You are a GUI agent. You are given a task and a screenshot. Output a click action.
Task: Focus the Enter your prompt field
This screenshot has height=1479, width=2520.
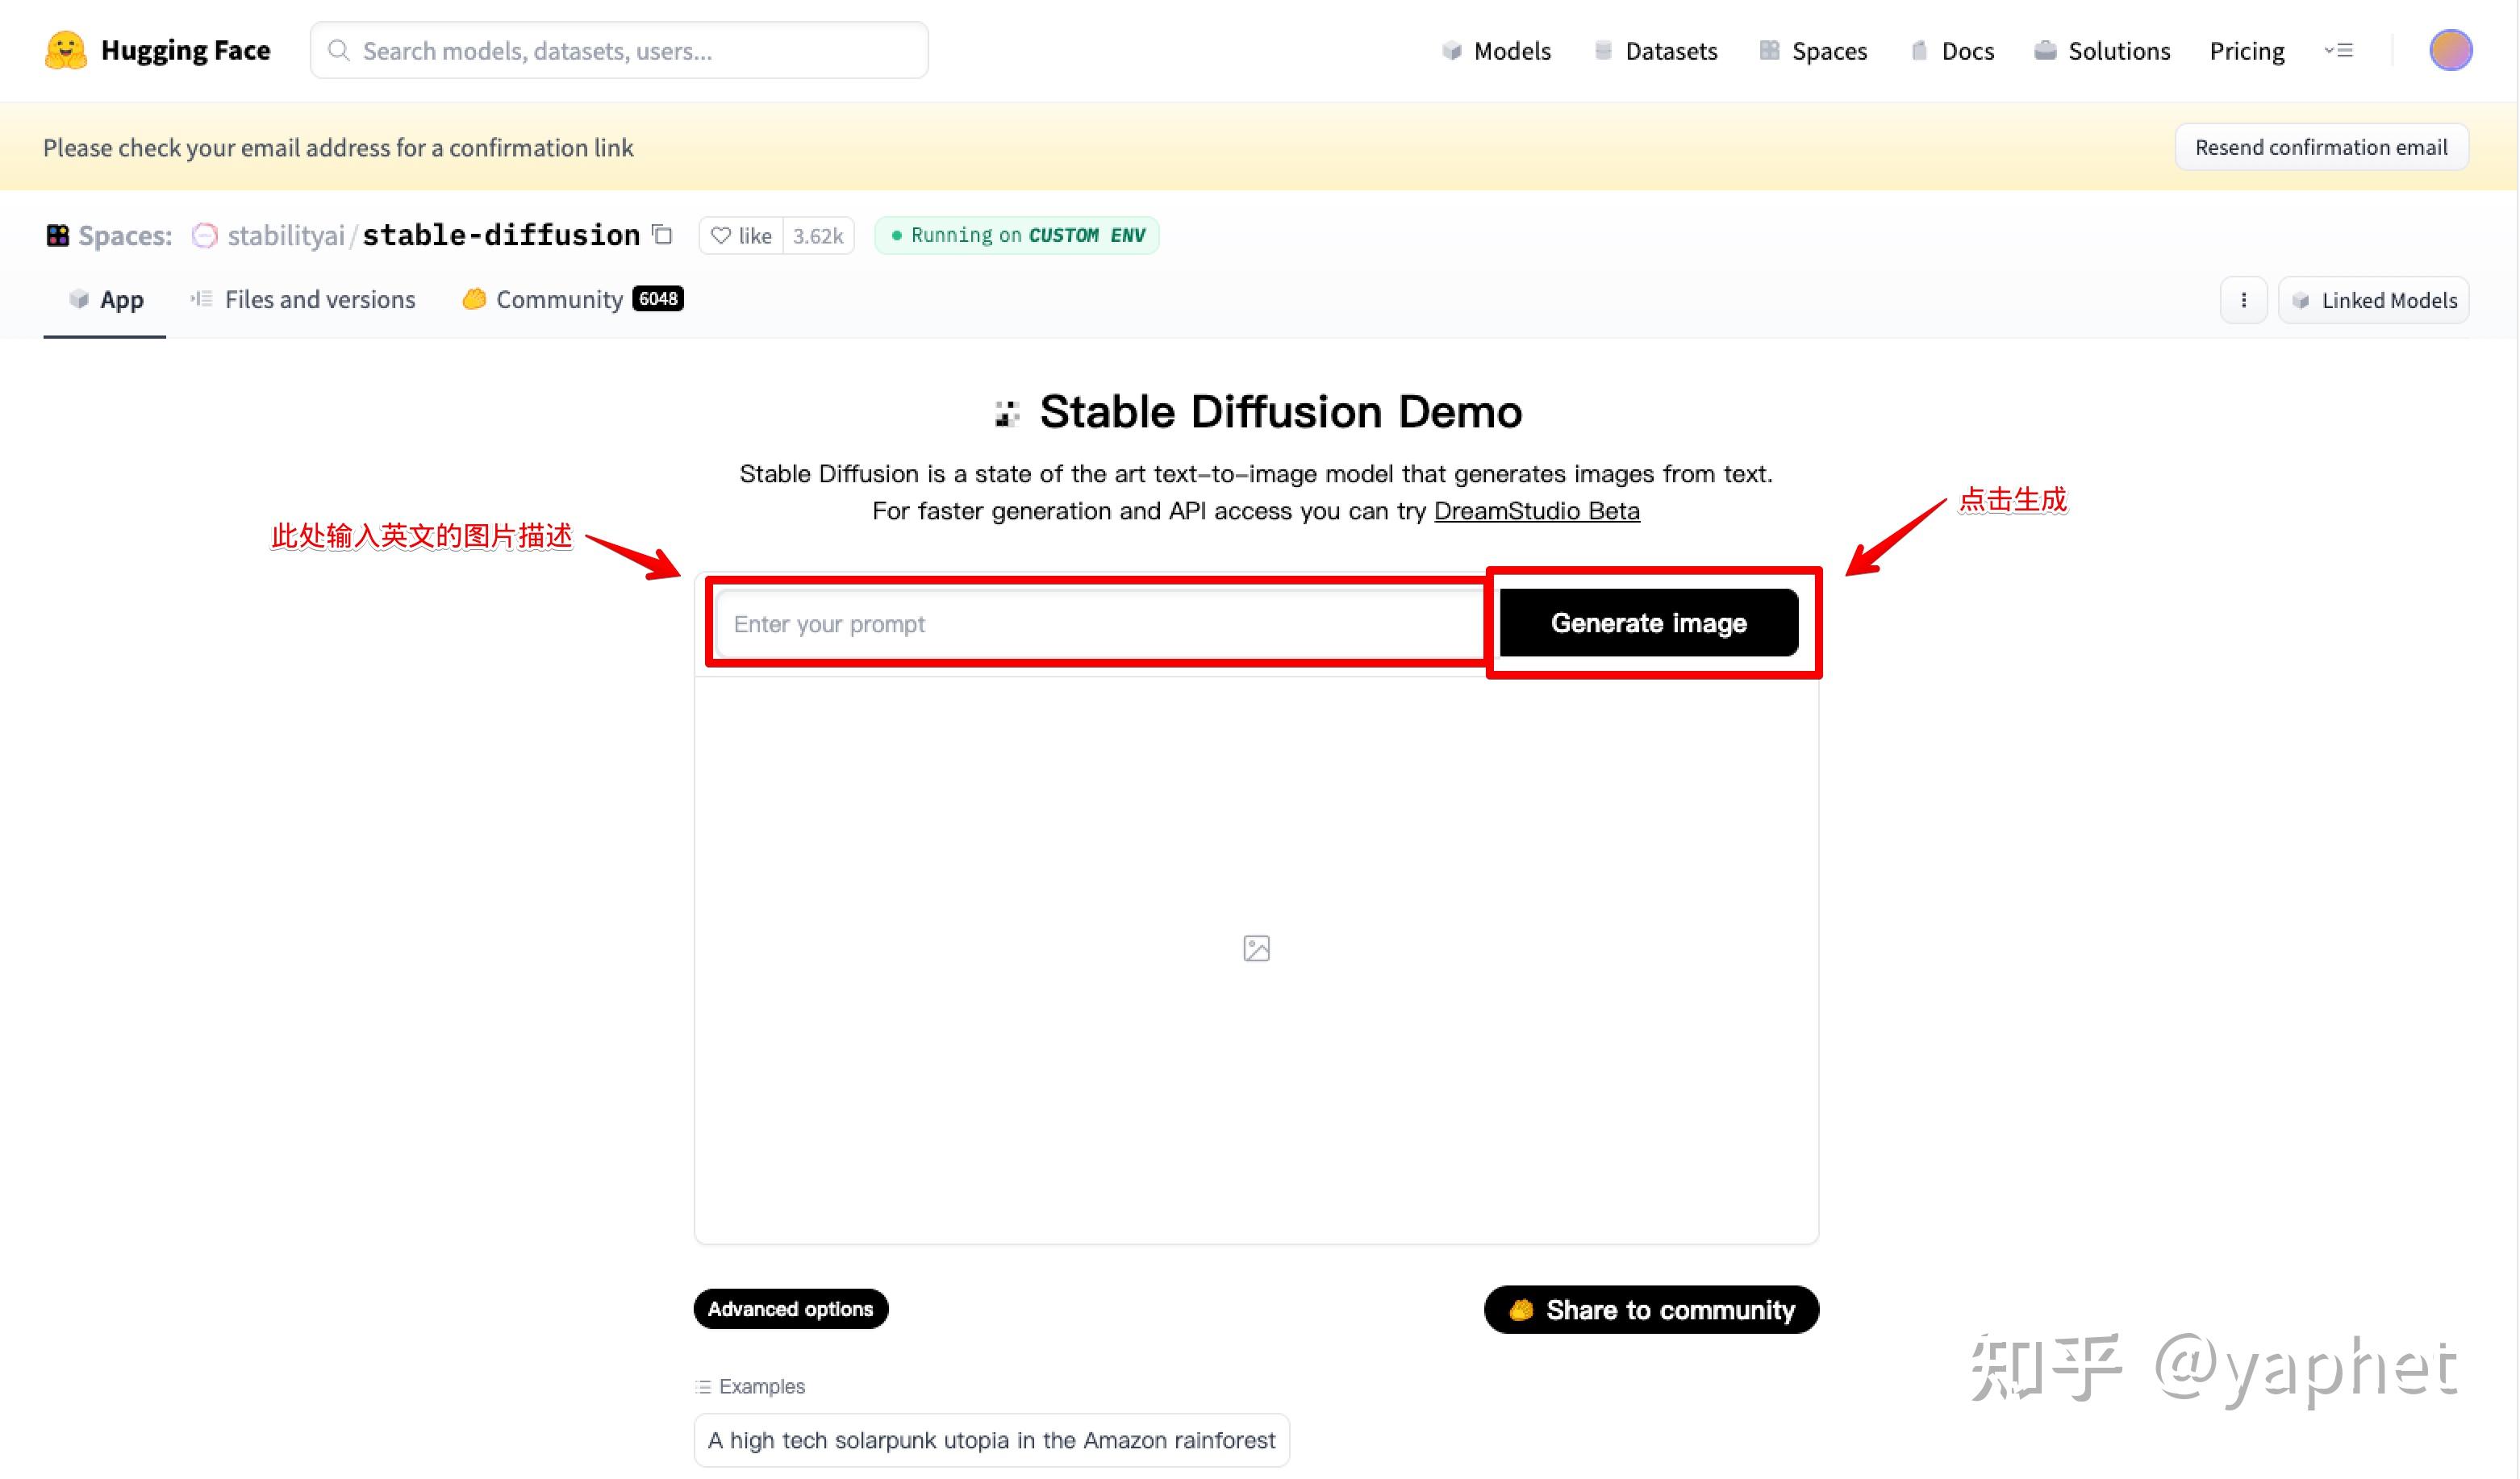point(1100,624)
